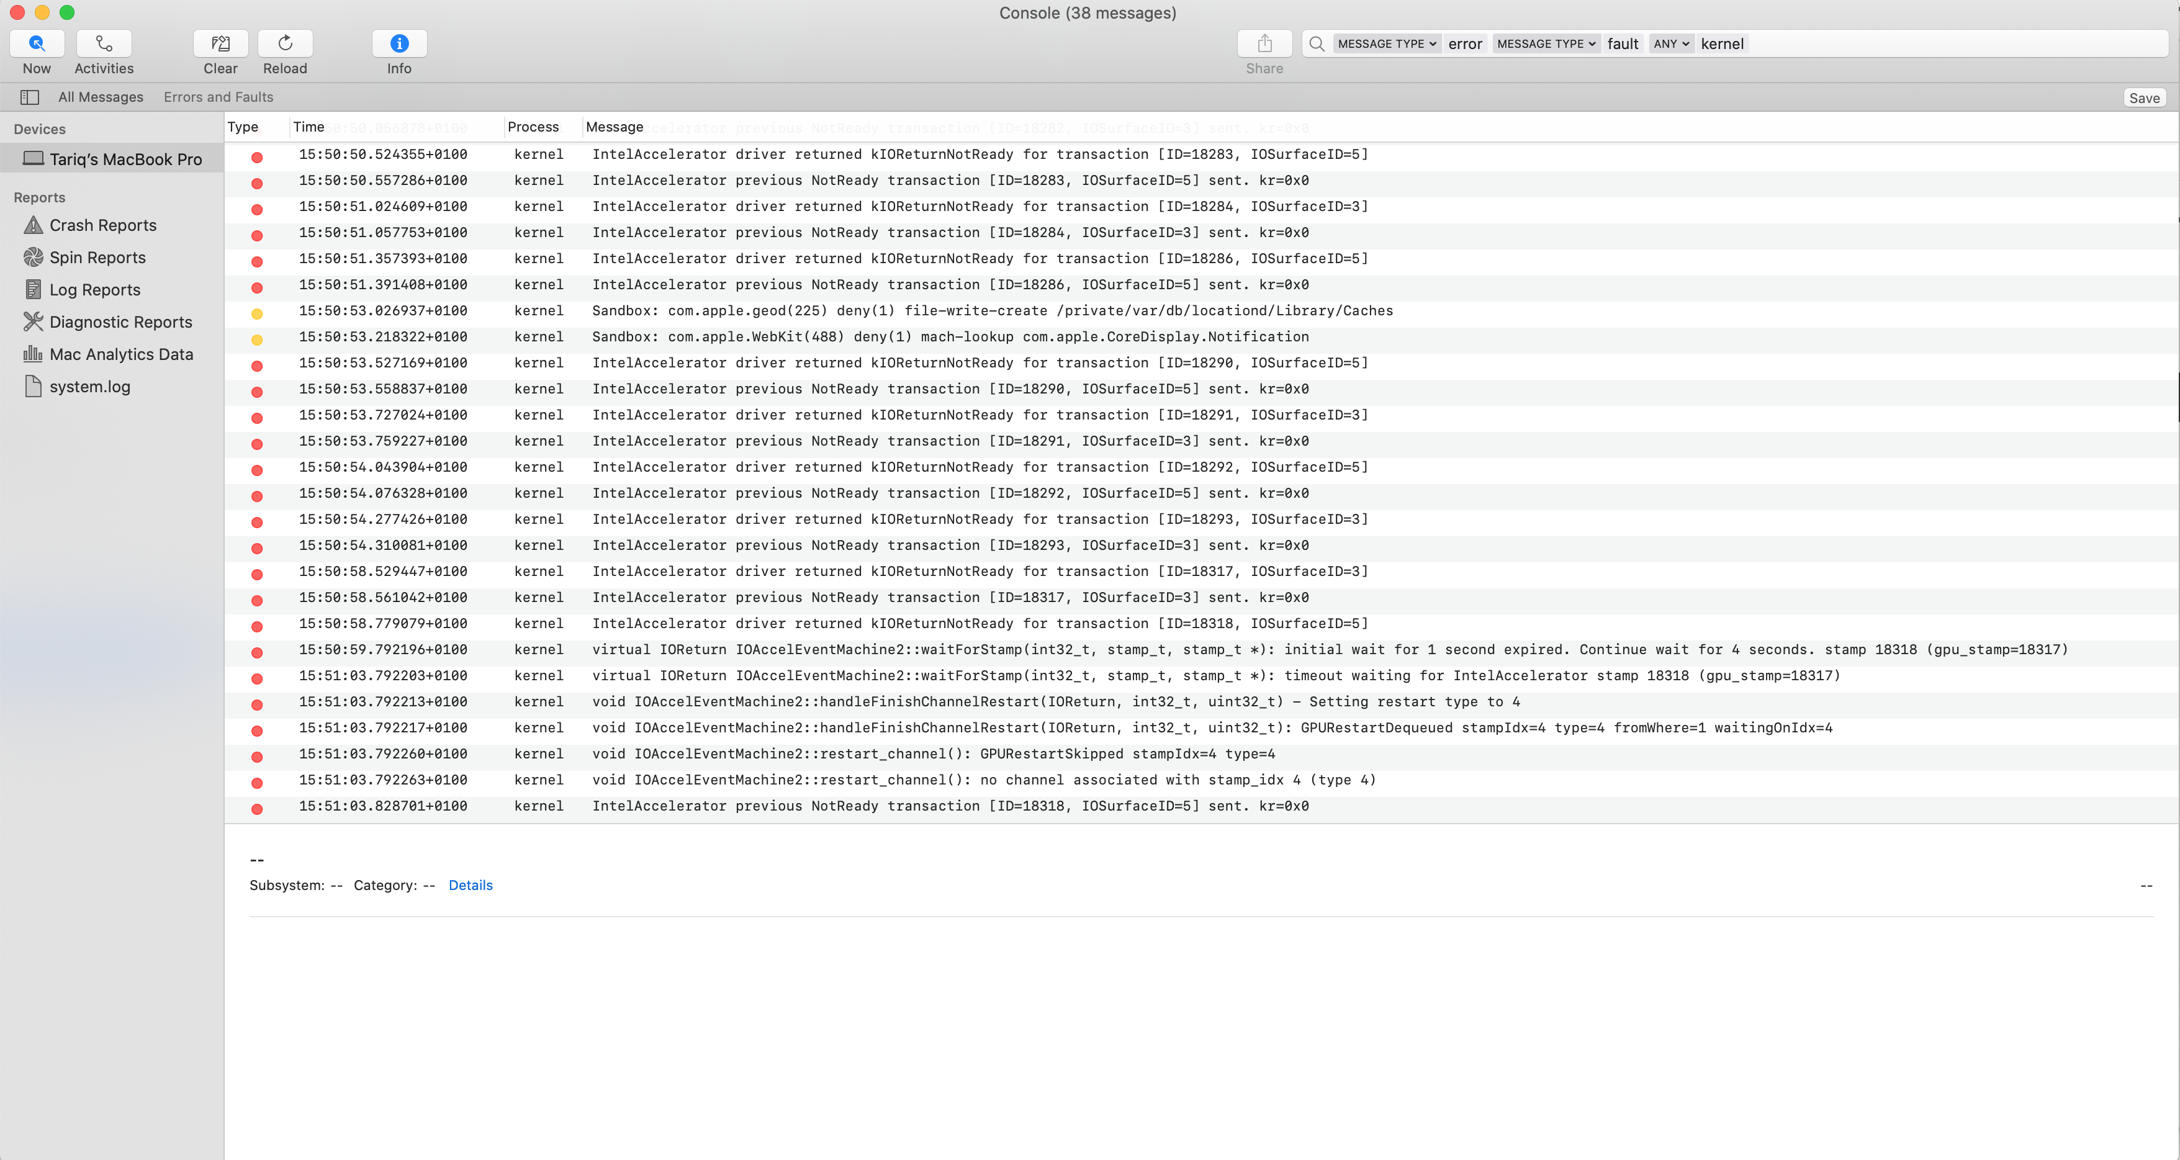This screenshot has height=1160, width=2180.
Task: Click the Diagnostic Reports tools icon
Action: 33,321
